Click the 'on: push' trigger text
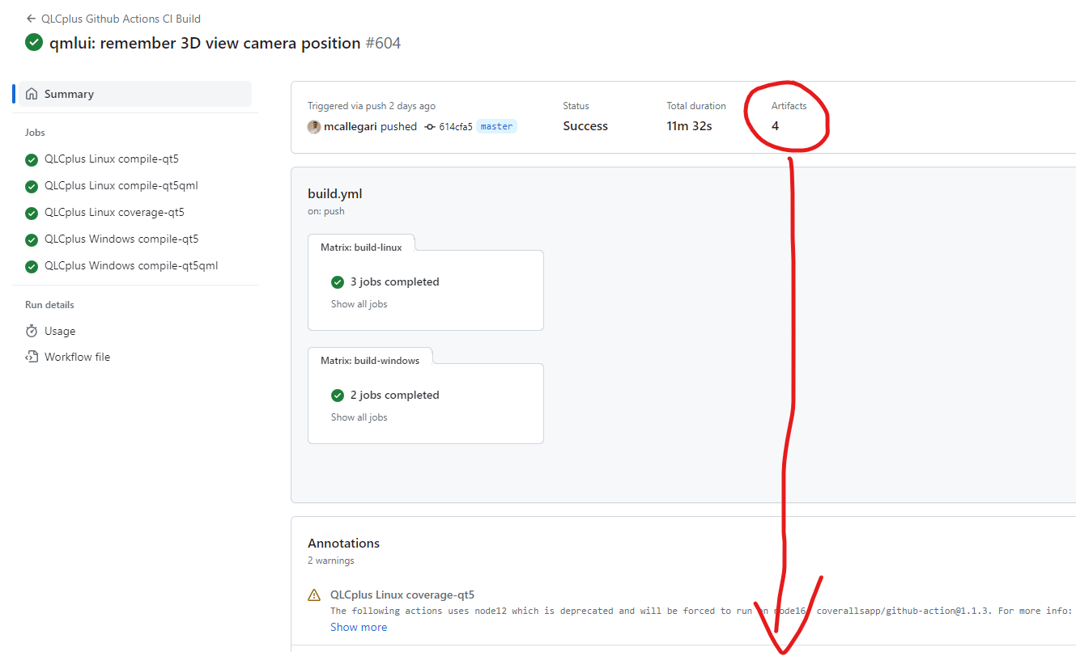The image size is (1076, 656). point(326,211)
